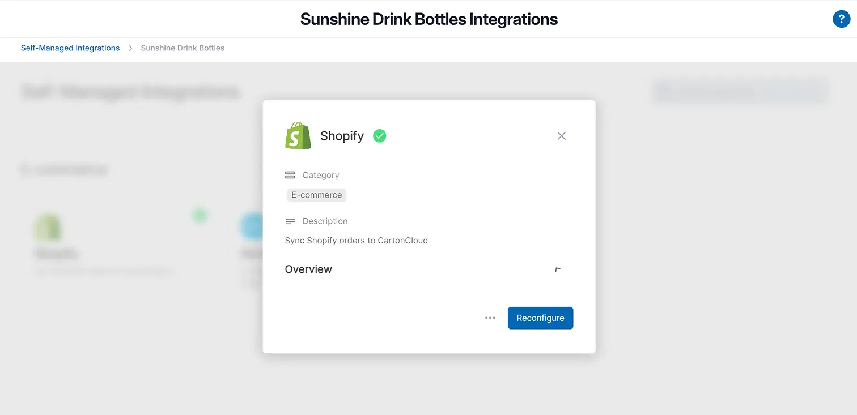Screen dimensions: 857x415
Task: Navigate to Self-Managed Integrations breadcrumb
Action: point(70,48)
